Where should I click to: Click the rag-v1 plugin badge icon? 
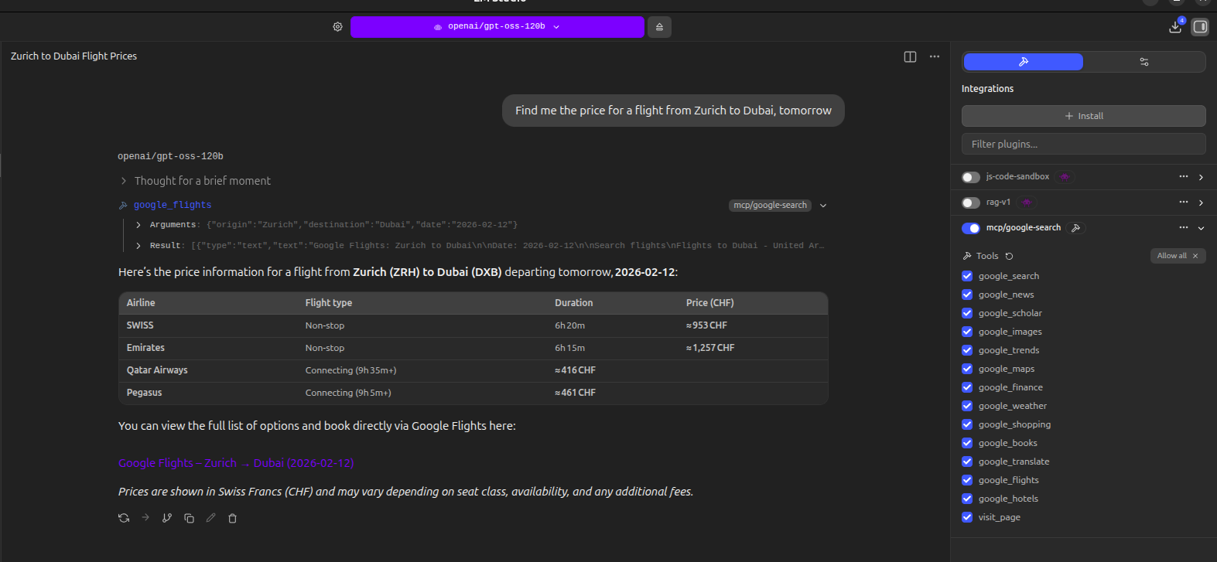pyautogui.click(x=1027, y=203)
